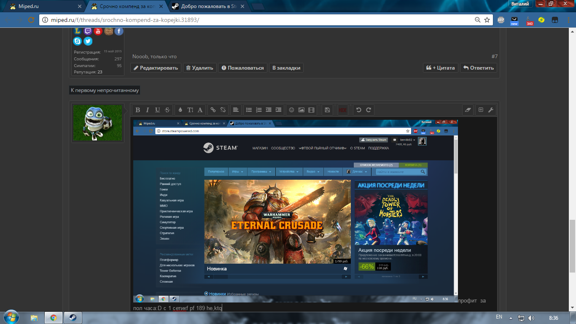The height and width of the screenshot is (324, 576).
Task: Insert an image via the picture icon
Action: (x=301, y=110)
